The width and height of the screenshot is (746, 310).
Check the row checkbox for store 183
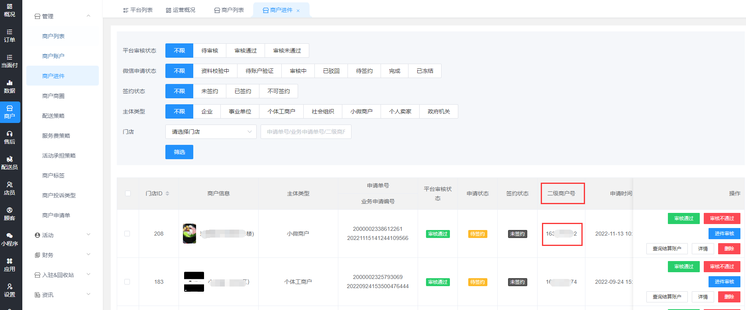[127, 282]
